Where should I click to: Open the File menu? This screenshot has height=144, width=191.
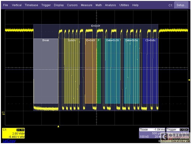[x=6, y=5]
